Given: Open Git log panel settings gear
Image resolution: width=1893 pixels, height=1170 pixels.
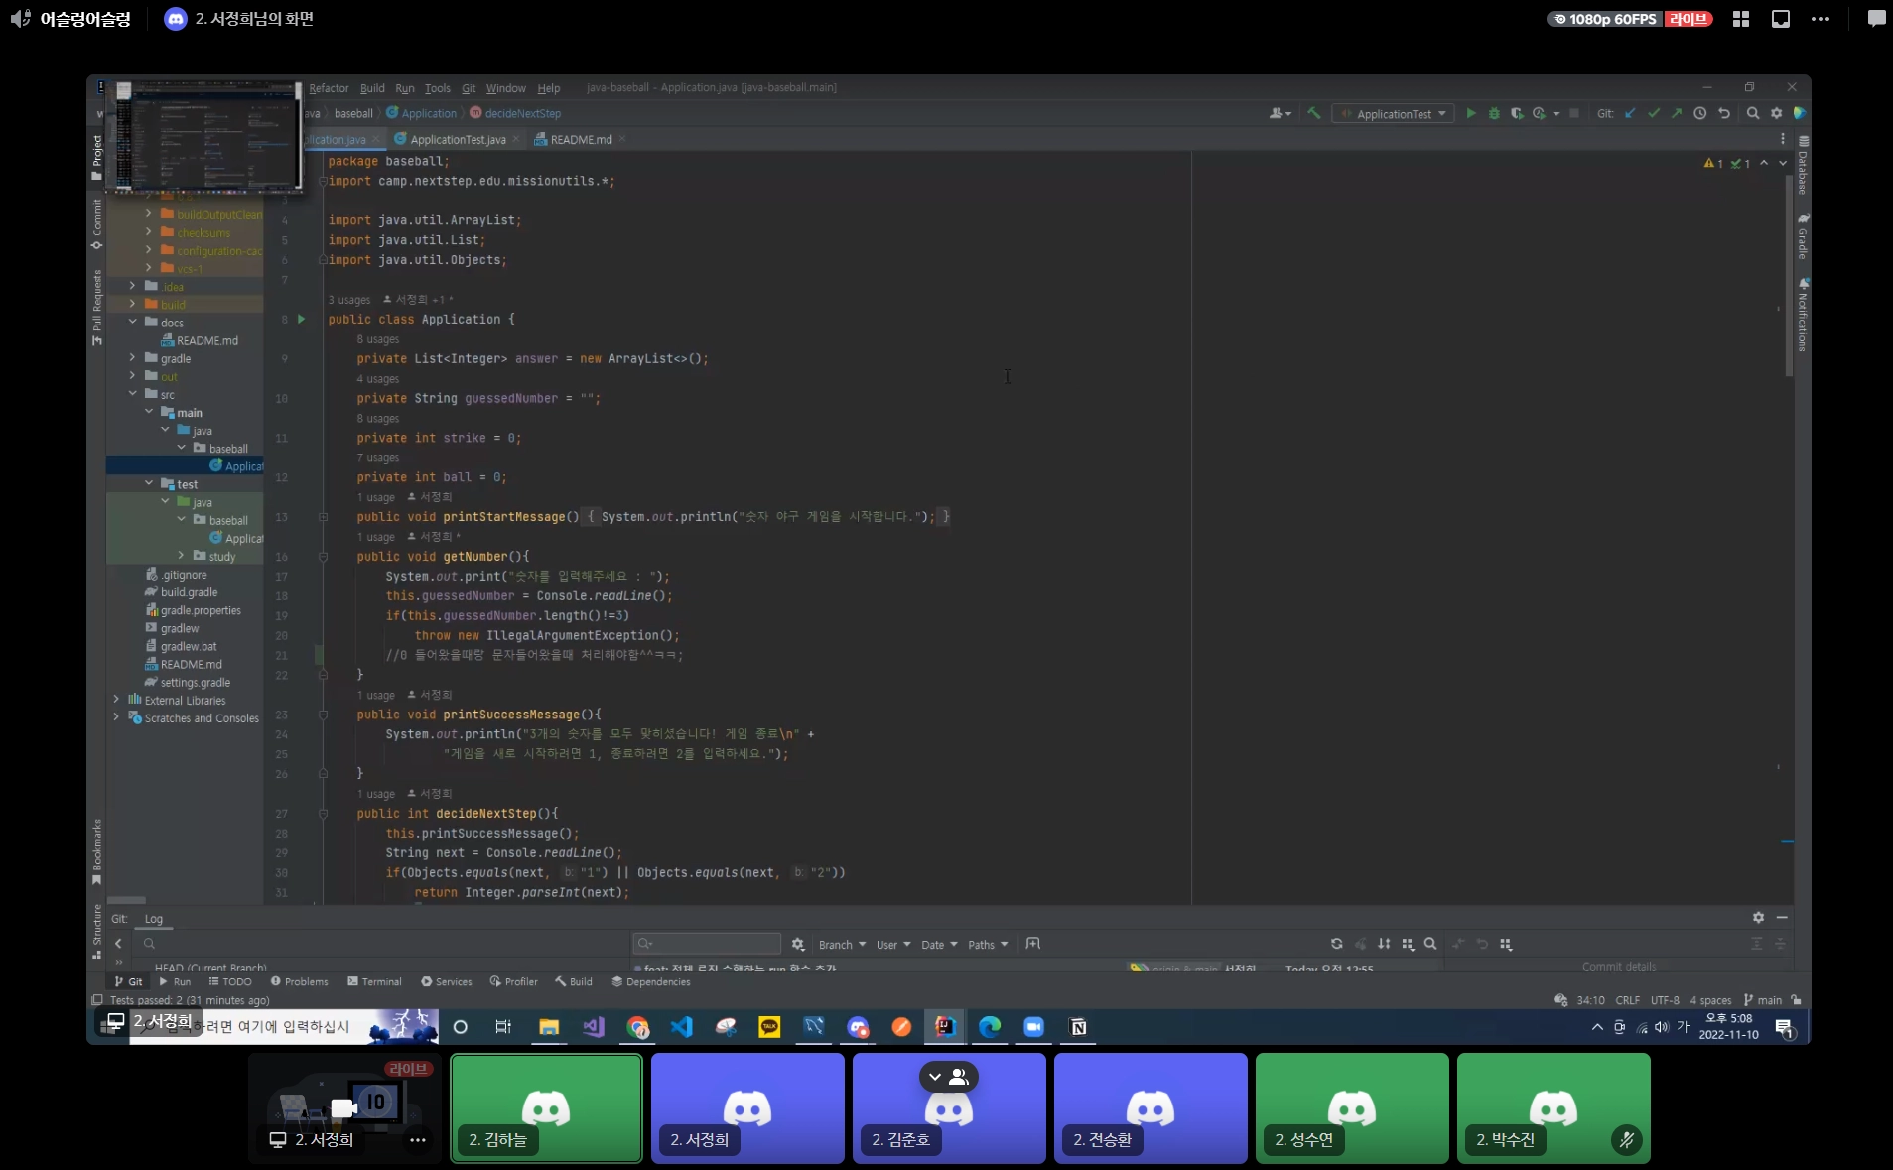Looking at the screenshot, I should (1758, 918).
